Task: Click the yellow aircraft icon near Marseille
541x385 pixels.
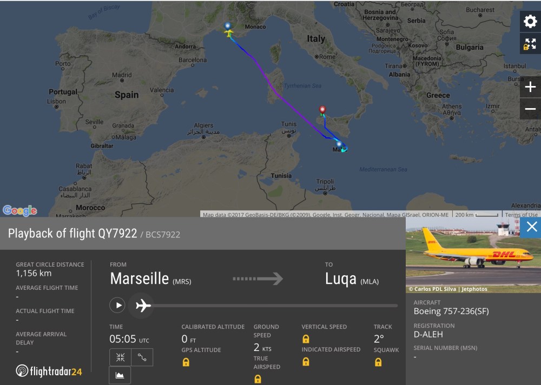Action: (229, 34)
